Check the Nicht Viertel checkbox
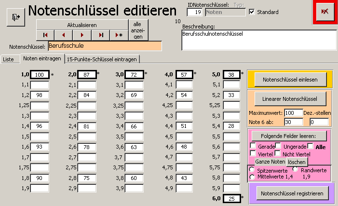This screenshot has height=206, width=338. pos(277,153)
